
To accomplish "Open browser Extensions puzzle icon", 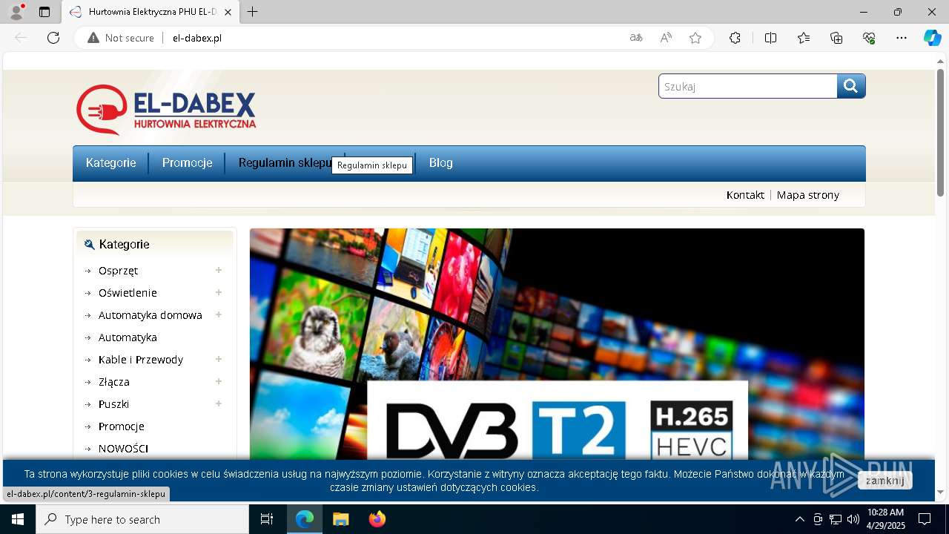I will point(735,38).
